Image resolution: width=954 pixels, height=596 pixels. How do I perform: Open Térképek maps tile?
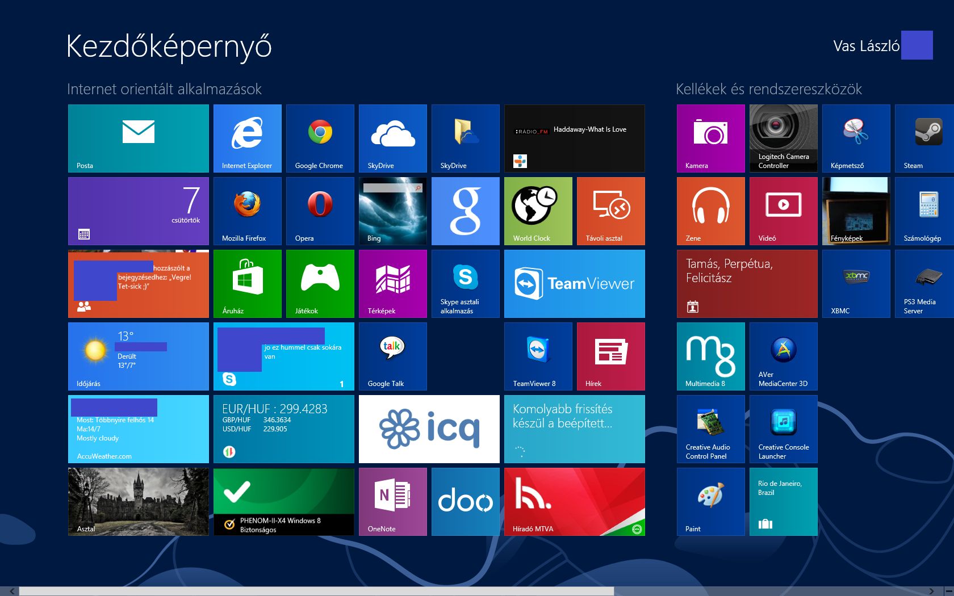(x=393, y=284)
